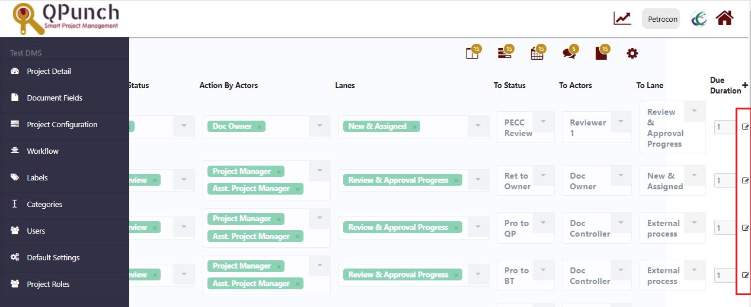
Task: Open Labels in sidebar
Action: tap(65, 177)
